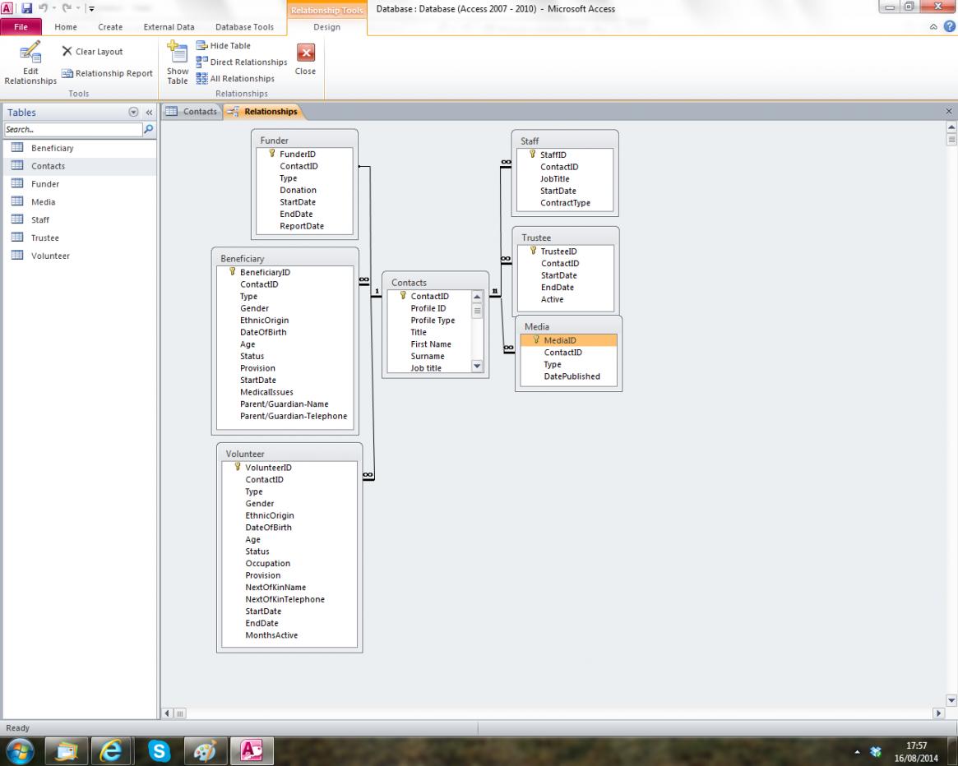Show hidden system tray icons
The height and width of the screenshot is (766, 958).
coord(857,752)
